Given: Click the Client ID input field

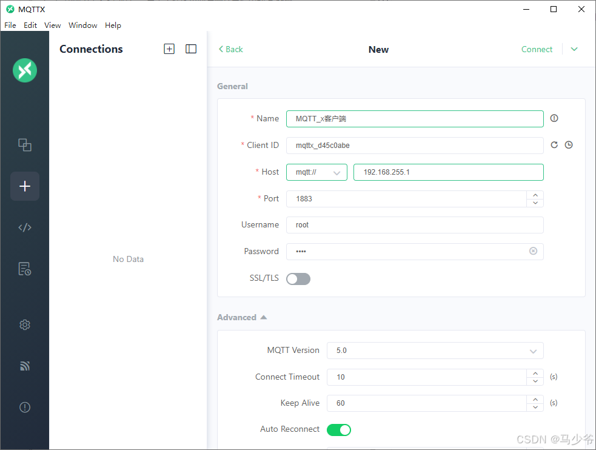Looking at the screenshot, I should pyautogui.click(x=415, y=145).
